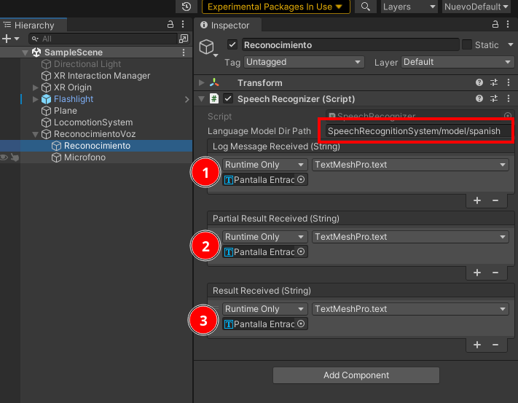Enable the Static checkbox
Image resolution: width=518 pixels, height=403 pixels.
tap(467, 44)
